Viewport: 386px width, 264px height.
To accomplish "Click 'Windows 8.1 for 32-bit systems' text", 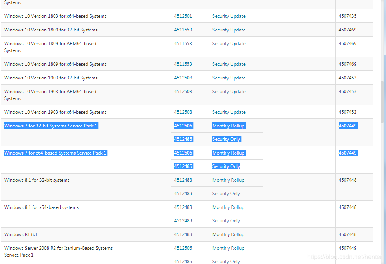I will [37, 180].
